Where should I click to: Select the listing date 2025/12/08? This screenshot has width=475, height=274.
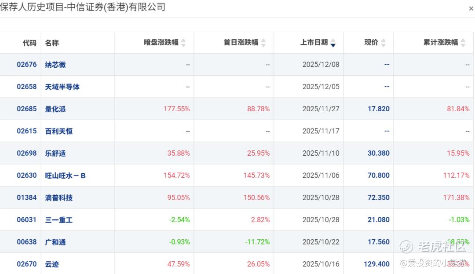(x=321, y=65)
